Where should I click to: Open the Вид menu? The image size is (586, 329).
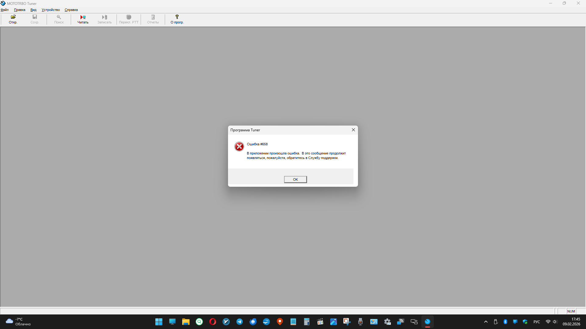coord(33,10)
